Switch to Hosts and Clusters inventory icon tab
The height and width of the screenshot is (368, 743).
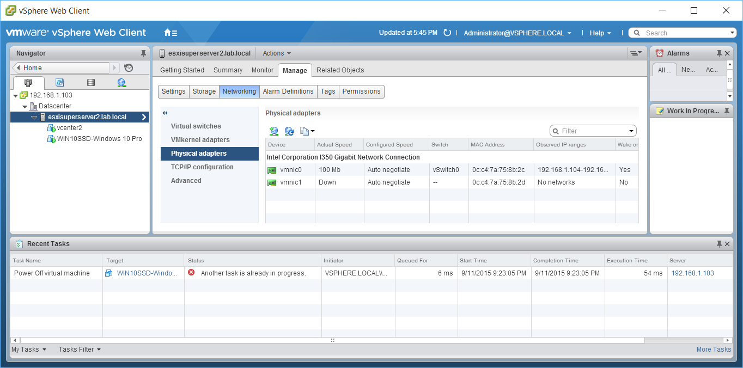pos(28,83)
